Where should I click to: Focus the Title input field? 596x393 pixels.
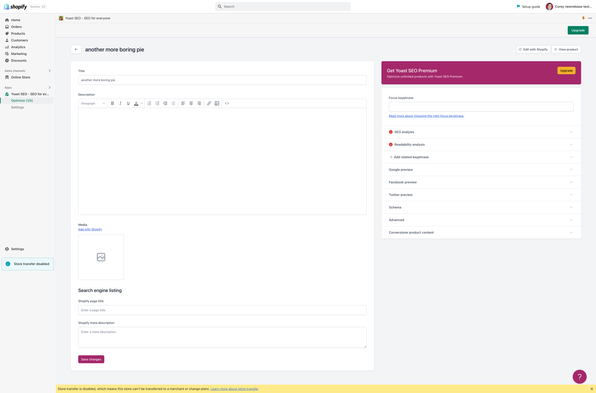coord(222,80)
